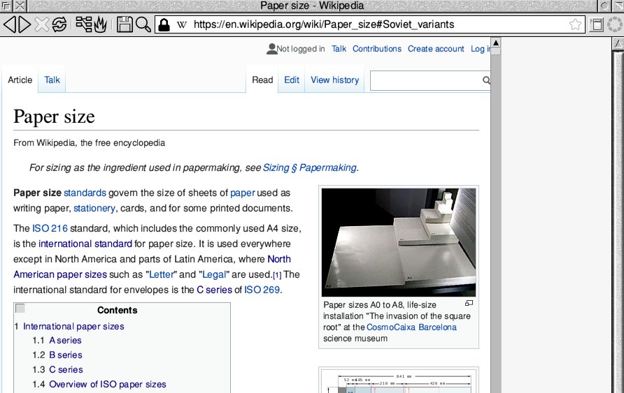This screenshot has height=393, width=624.
Task: Open the Edit tab
Action: (x=292, y=80)
